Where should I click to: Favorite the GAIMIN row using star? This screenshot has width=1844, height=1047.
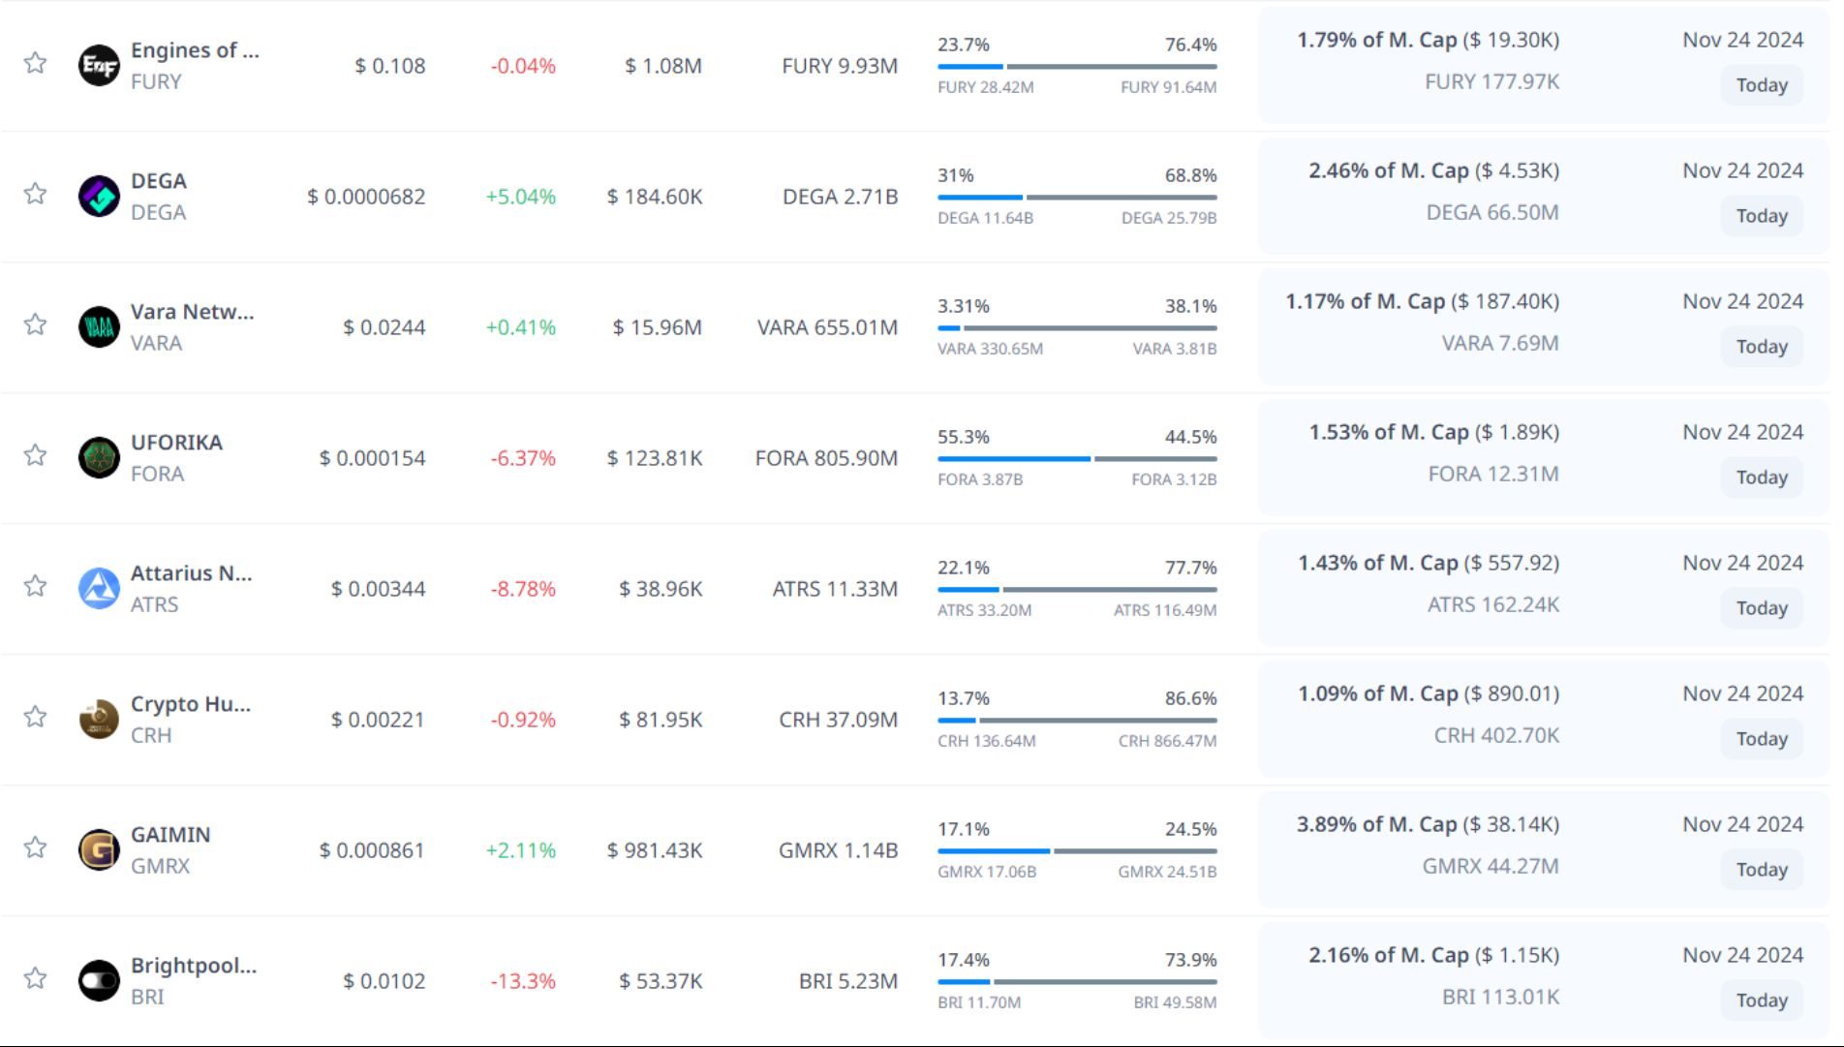36,847
